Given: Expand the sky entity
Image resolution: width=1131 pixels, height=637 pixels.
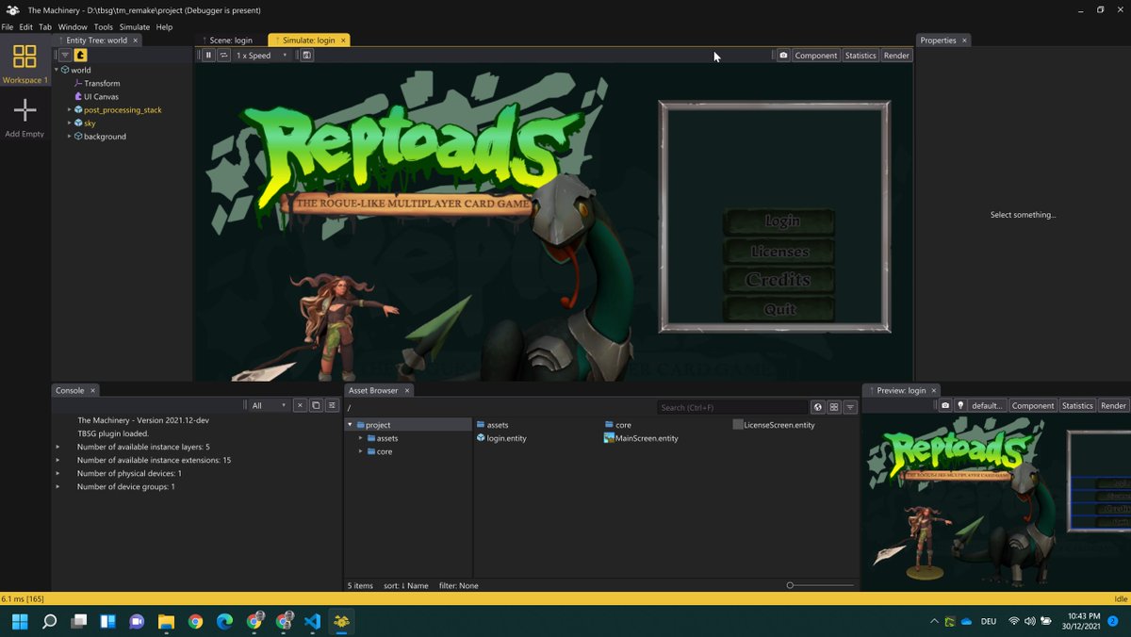Looking at the screenshot, I should point(70,122).
